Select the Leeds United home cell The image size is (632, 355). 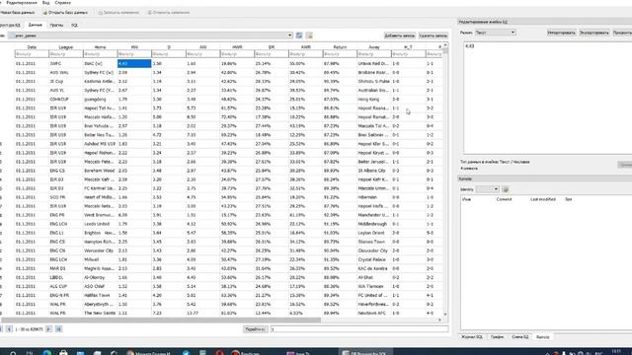[x=100, y=224]
